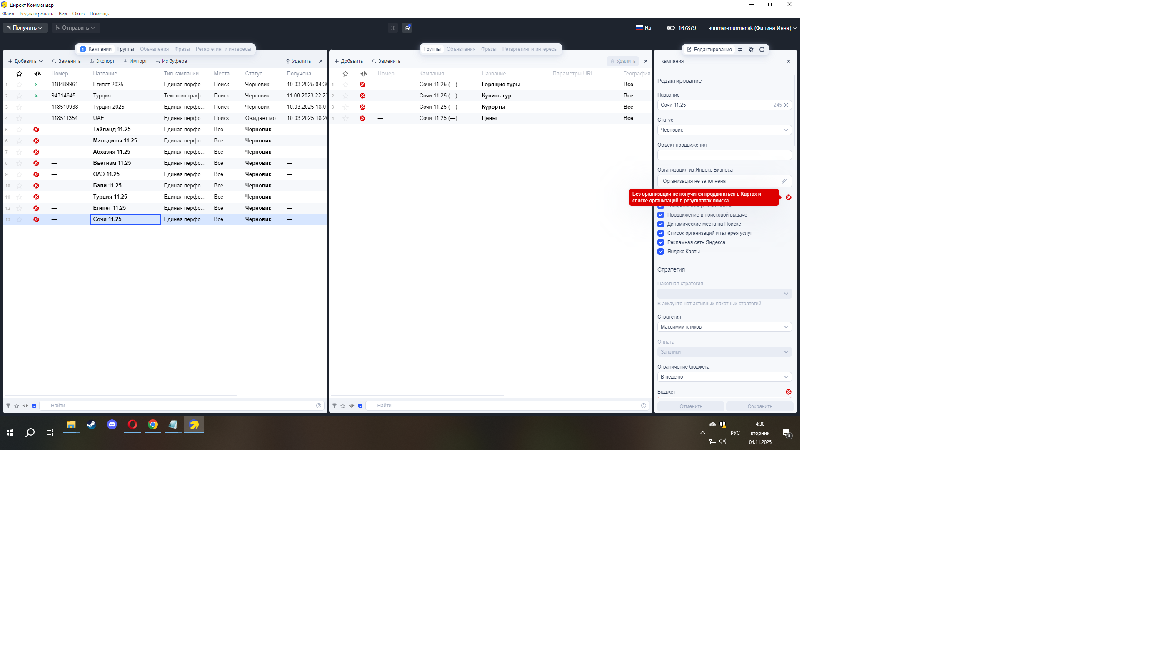The height and width of the screenshot is (648, 1154).
Task: Click the info icon in the editing panel tabs
Action: coord(762,50)
